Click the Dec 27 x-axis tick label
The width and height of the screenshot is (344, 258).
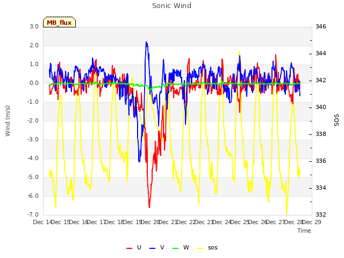point(276,222)
